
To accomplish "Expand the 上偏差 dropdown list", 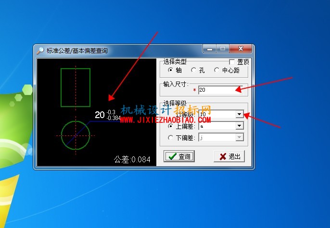I will click(239, 126).
